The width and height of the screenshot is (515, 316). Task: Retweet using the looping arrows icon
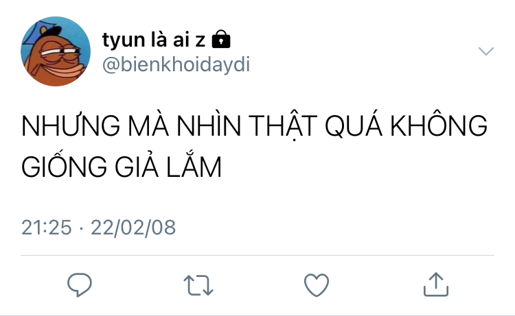[x=198, y=285]
